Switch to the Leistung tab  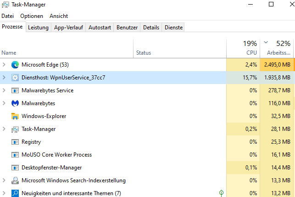pos(38,28)
